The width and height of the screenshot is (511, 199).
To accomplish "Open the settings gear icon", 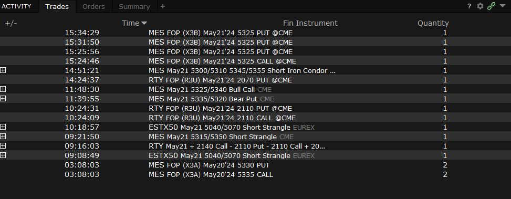I will click(480, 6).
